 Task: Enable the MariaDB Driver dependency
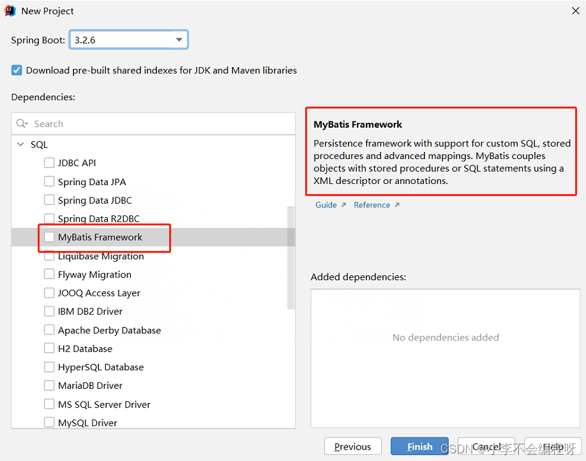(49, 385)
